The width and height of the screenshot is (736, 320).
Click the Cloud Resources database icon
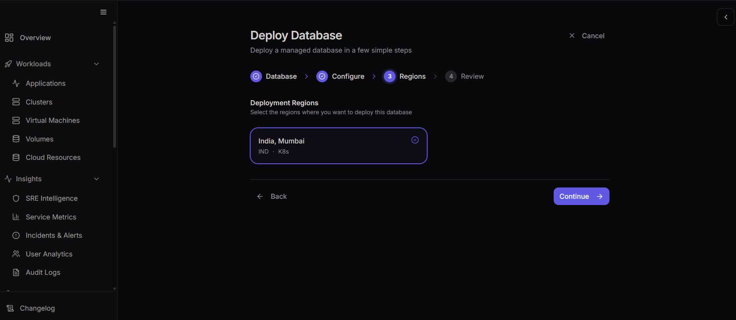click(x=16, y=157)
